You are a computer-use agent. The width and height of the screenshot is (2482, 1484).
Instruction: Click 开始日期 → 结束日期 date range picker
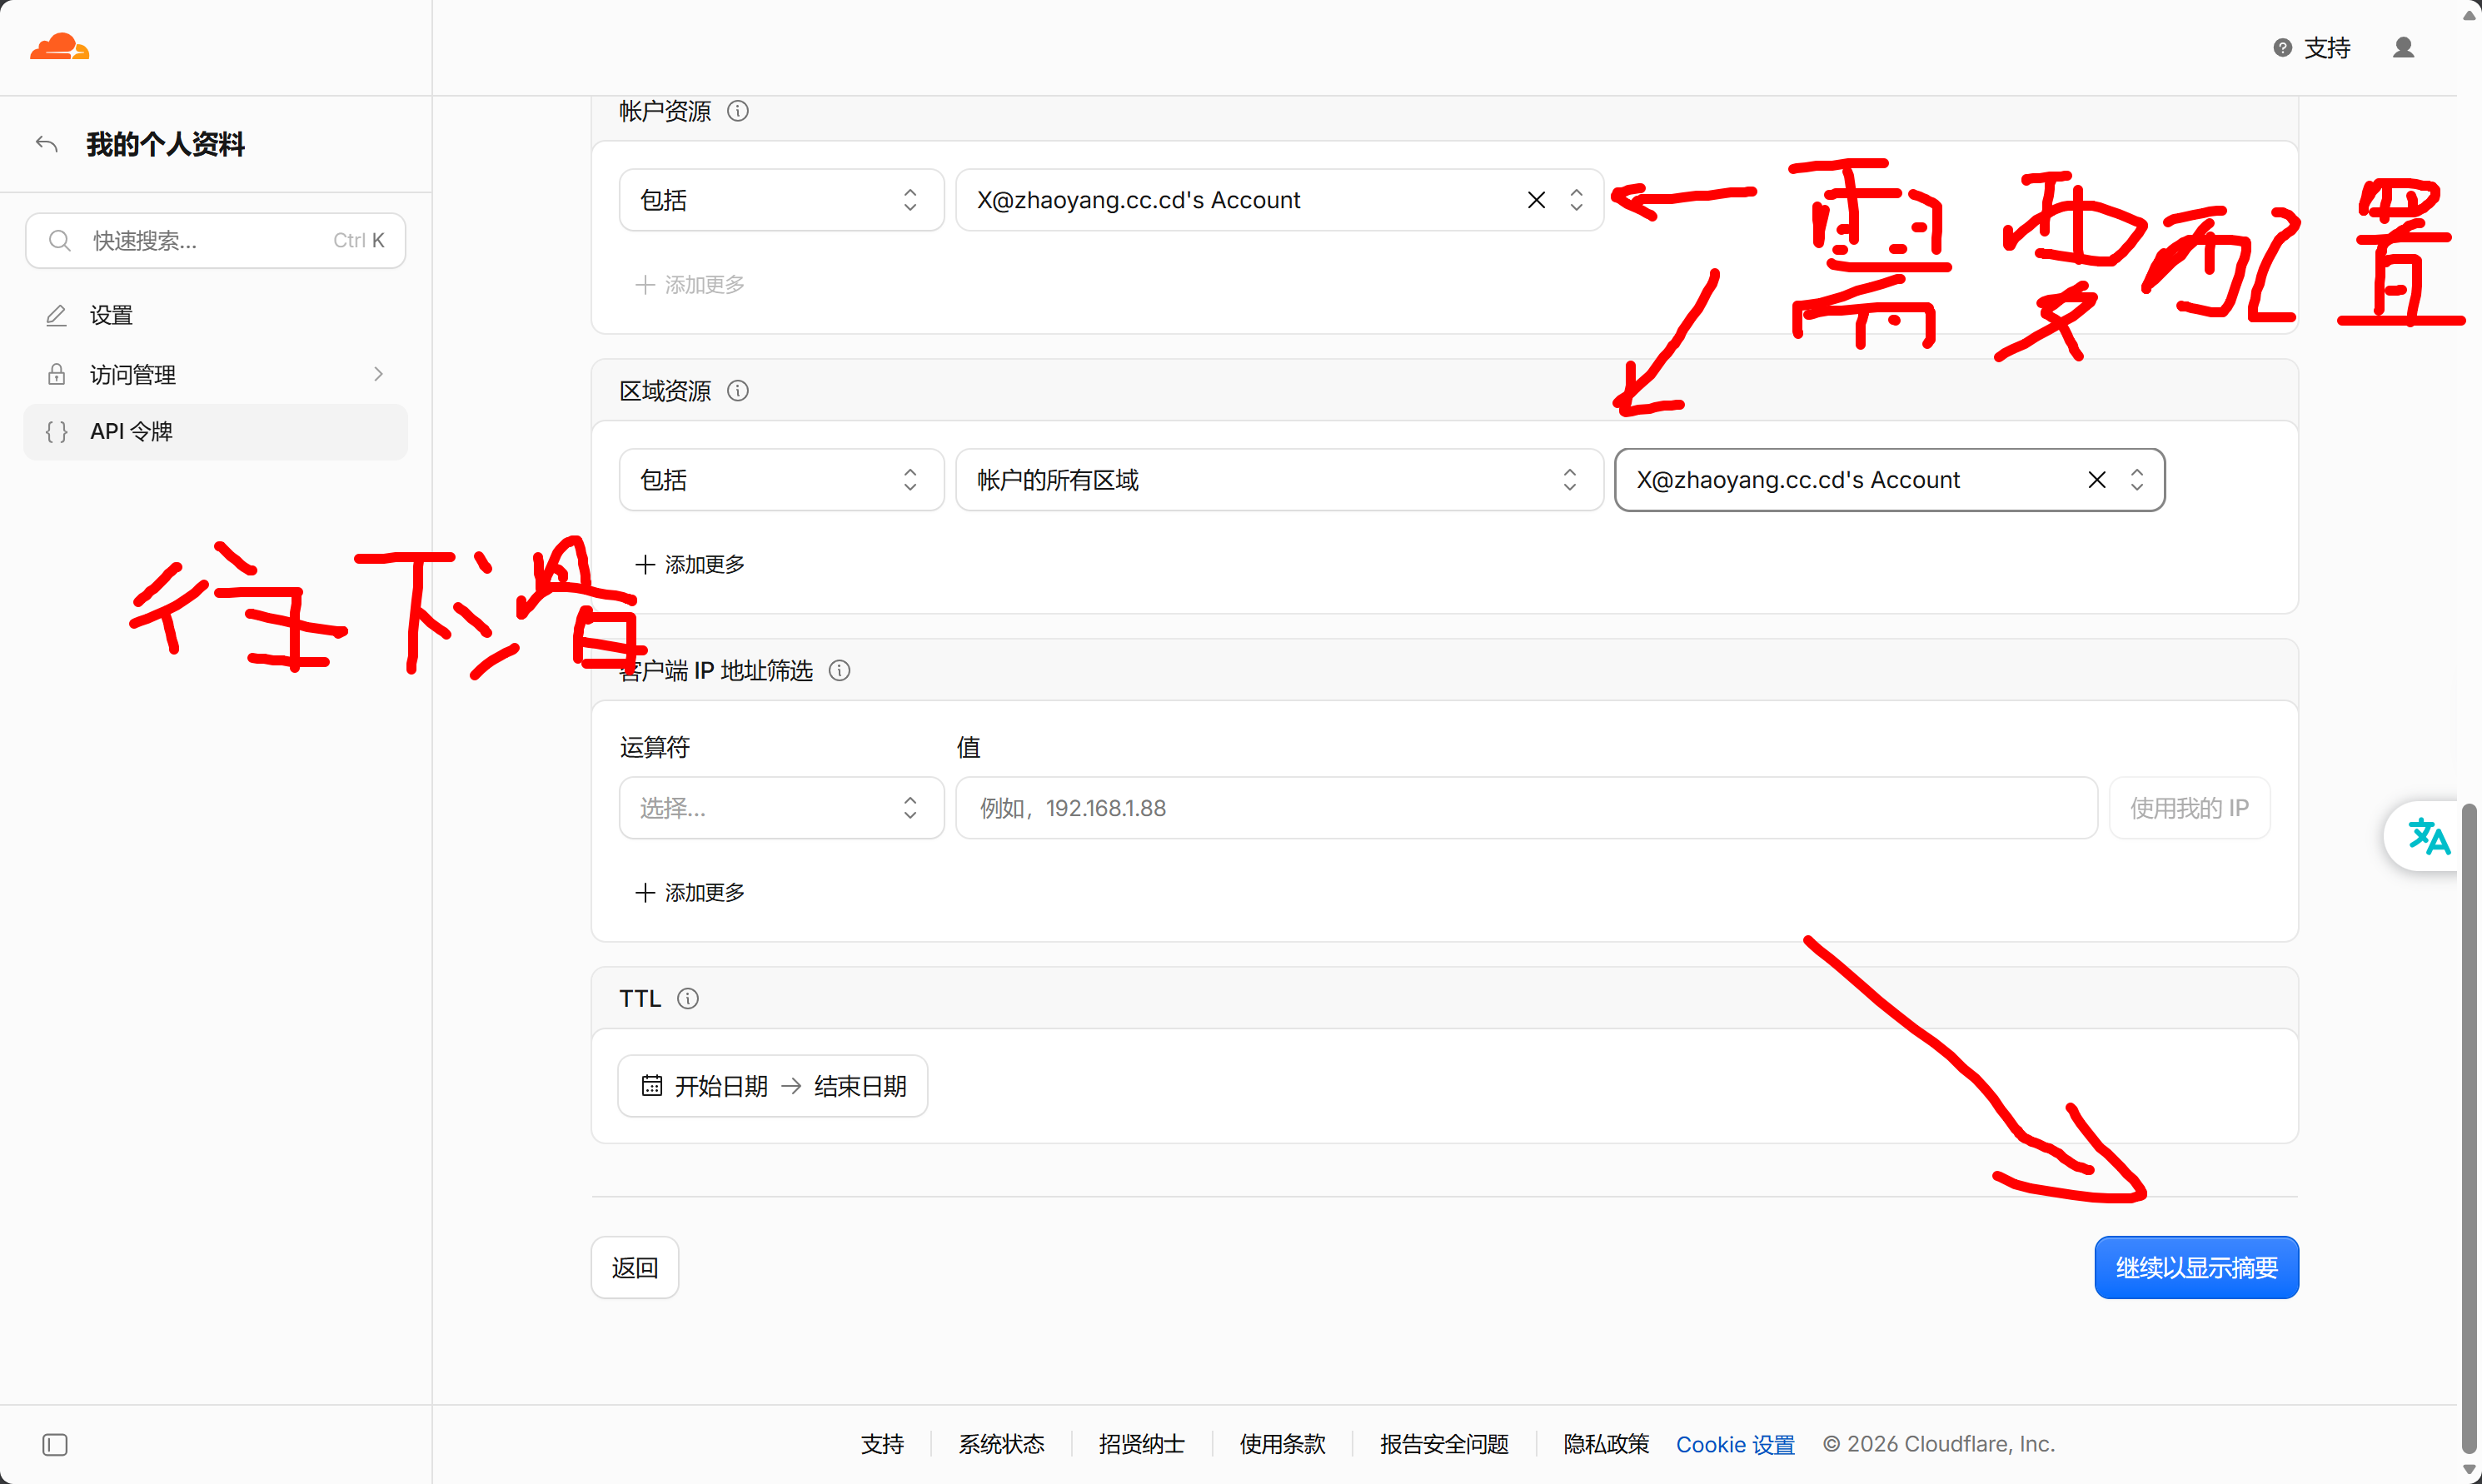pos(772,1086)
